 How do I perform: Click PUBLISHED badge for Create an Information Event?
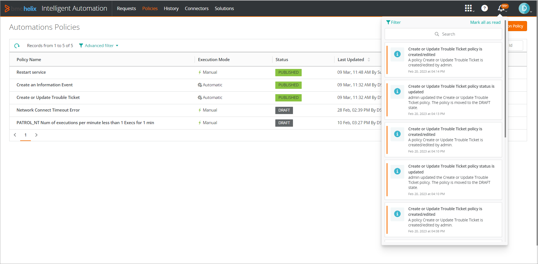[x=288, y=85]
